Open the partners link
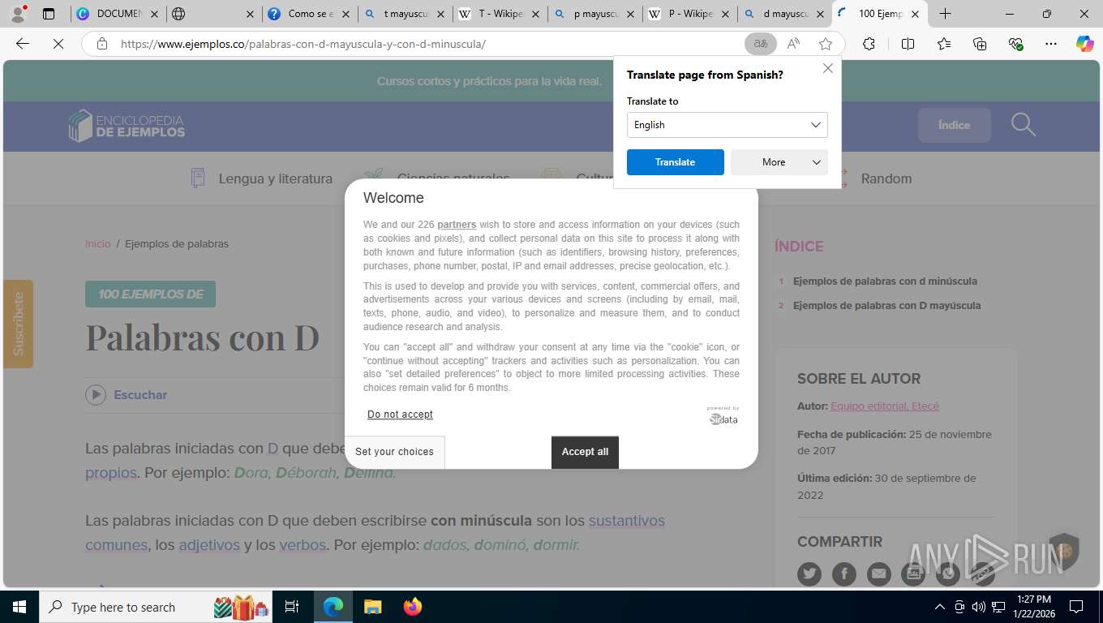This screenshot has height=623, width=1103. click(x=457, y=225)
